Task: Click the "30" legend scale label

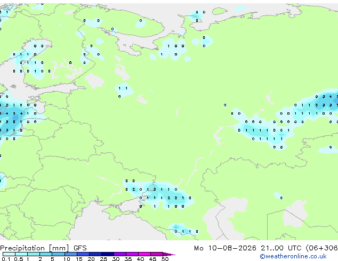Action: tap(116, 259)
